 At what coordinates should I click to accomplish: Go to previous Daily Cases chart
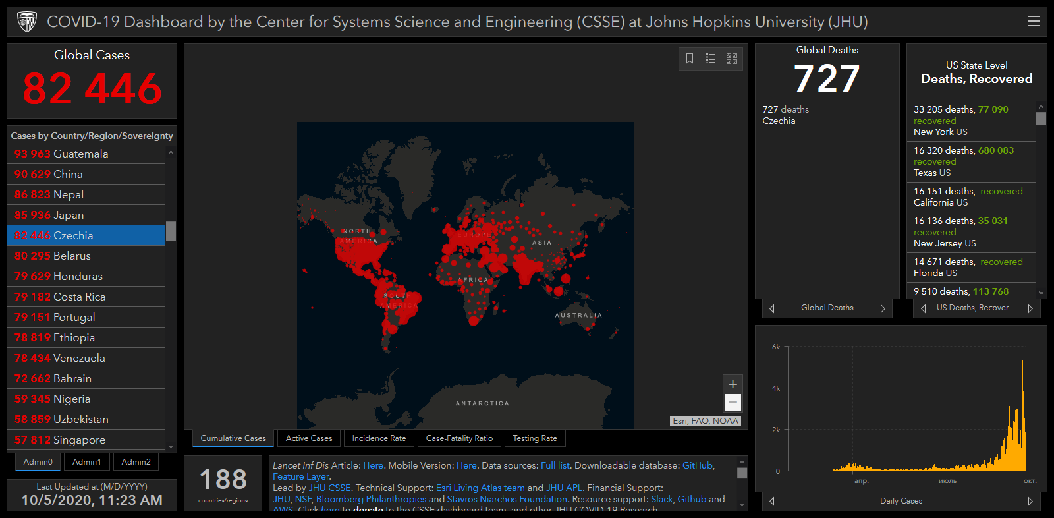pos(772,502)
